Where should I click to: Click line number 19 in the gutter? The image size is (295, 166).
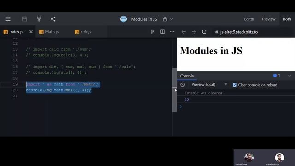point(15,84)
